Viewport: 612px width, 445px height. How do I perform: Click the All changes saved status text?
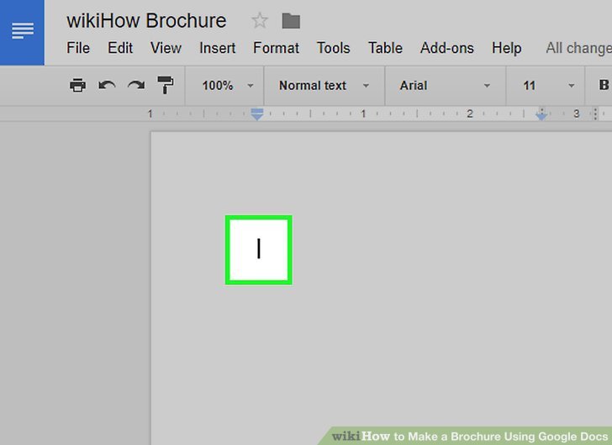point(578,48)
